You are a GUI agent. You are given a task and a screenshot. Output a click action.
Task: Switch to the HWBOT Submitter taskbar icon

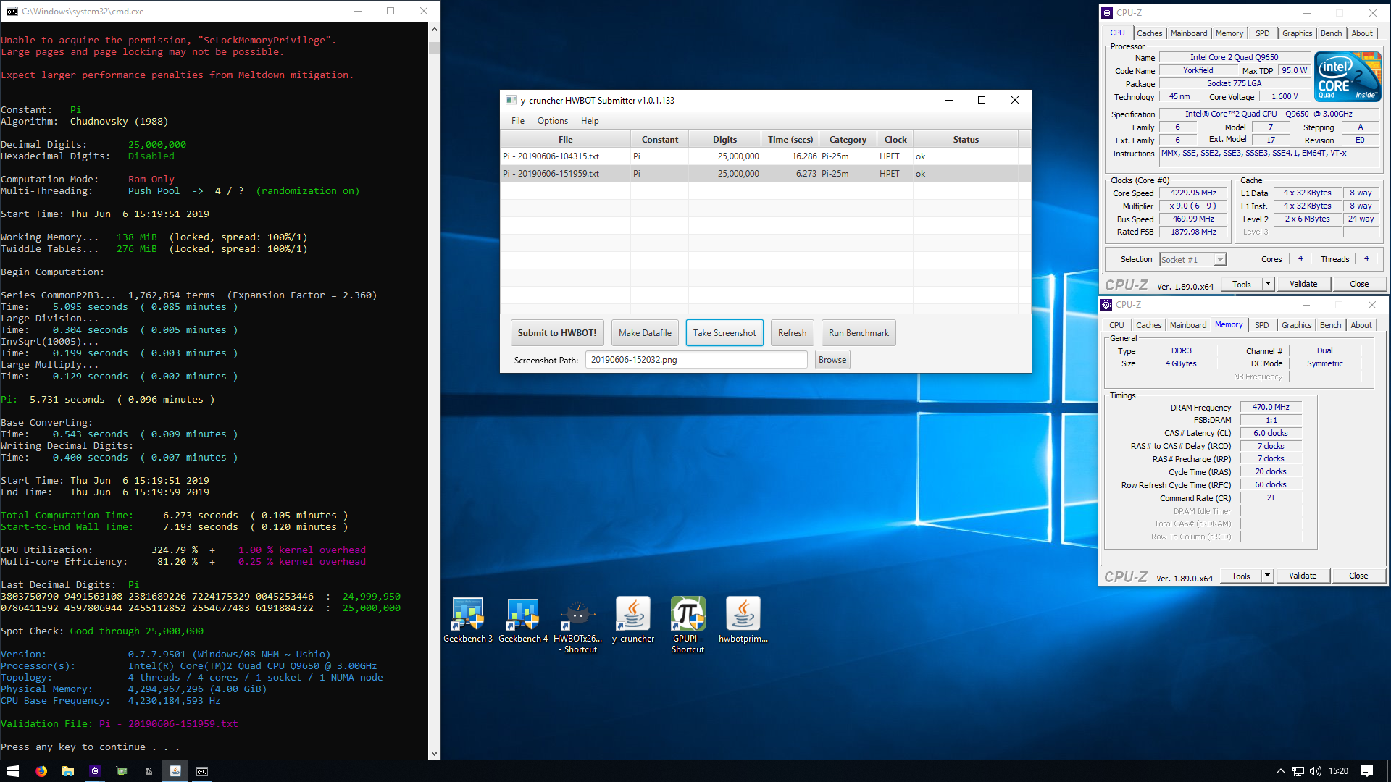175,771
